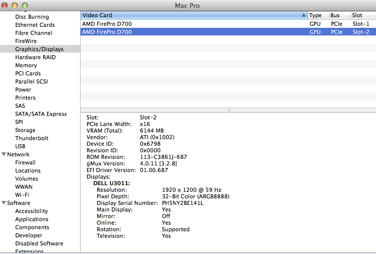Select PCI Cards in sidebar
The image size is (376, 254).
pyautogui.click(x=28, y=73)
